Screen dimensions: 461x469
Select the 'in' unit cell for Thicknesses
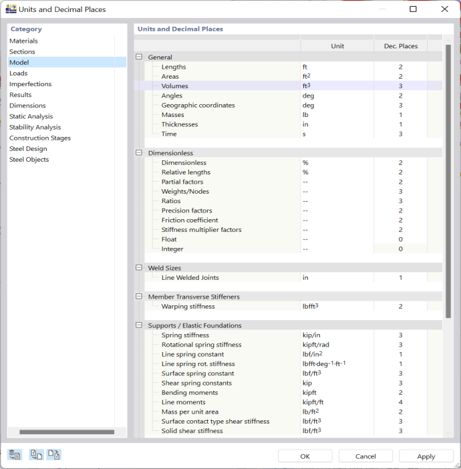coord(337,124)
